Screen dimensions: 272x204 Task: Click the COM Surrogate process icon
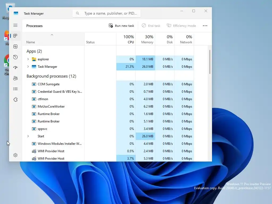34,84
